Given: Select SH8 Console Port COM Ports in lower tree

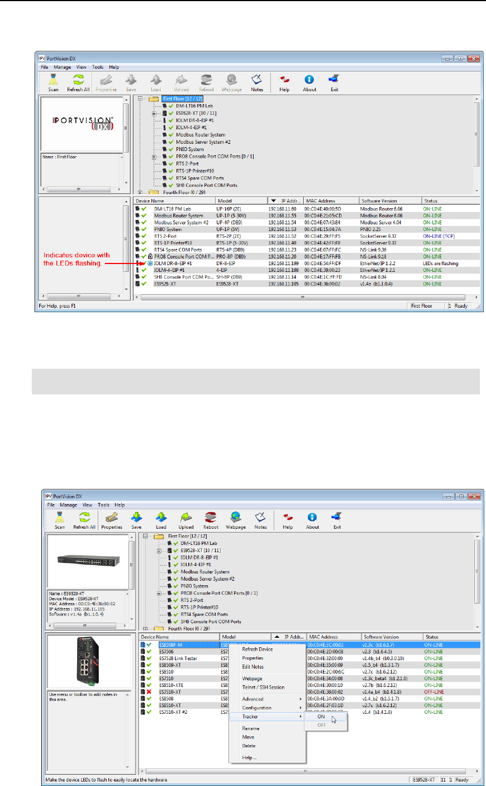Looking at the screenshot, I should (211, 622).
